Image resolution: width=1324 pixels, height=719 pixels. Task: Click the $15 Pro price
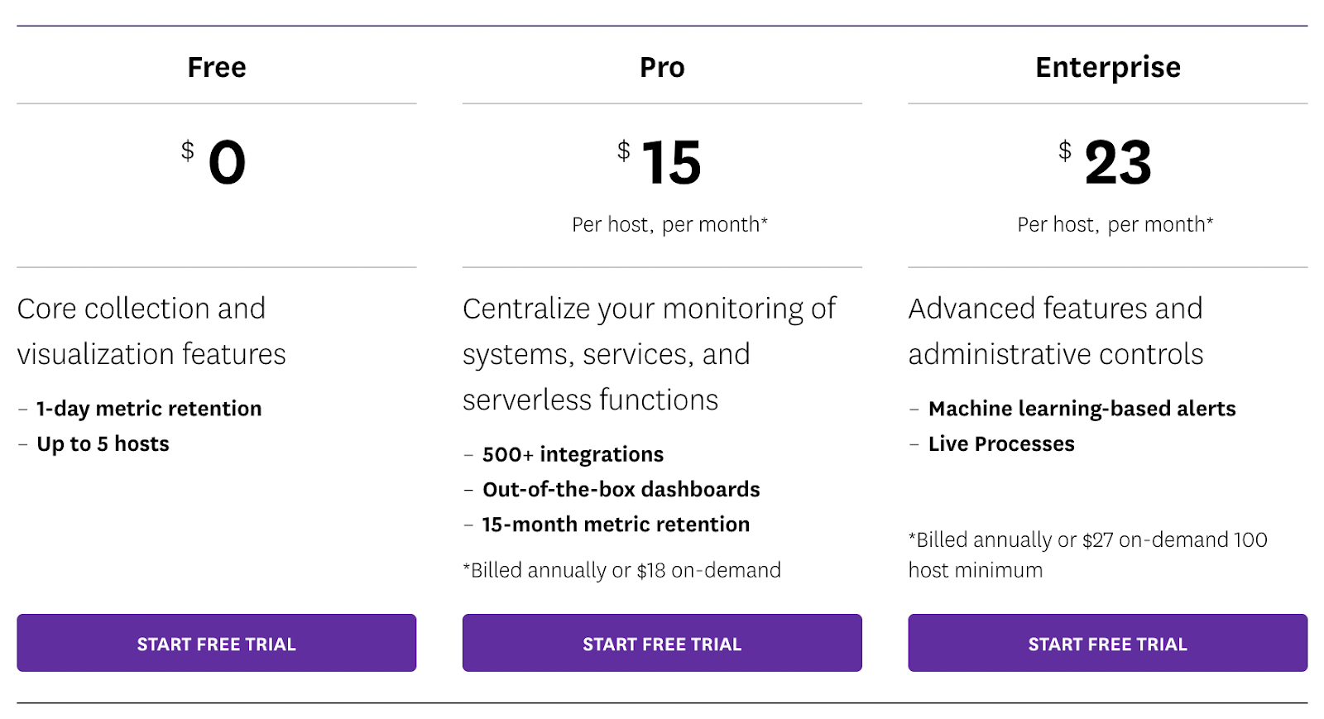pyautogui.click(x=670, y=162)
